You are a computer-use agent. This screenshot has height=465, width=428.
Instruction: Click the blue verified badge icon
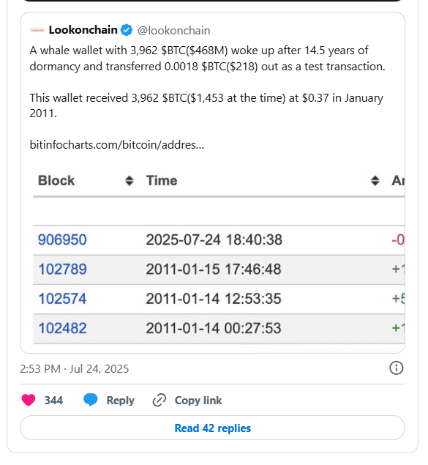click(x=127, y=30)
